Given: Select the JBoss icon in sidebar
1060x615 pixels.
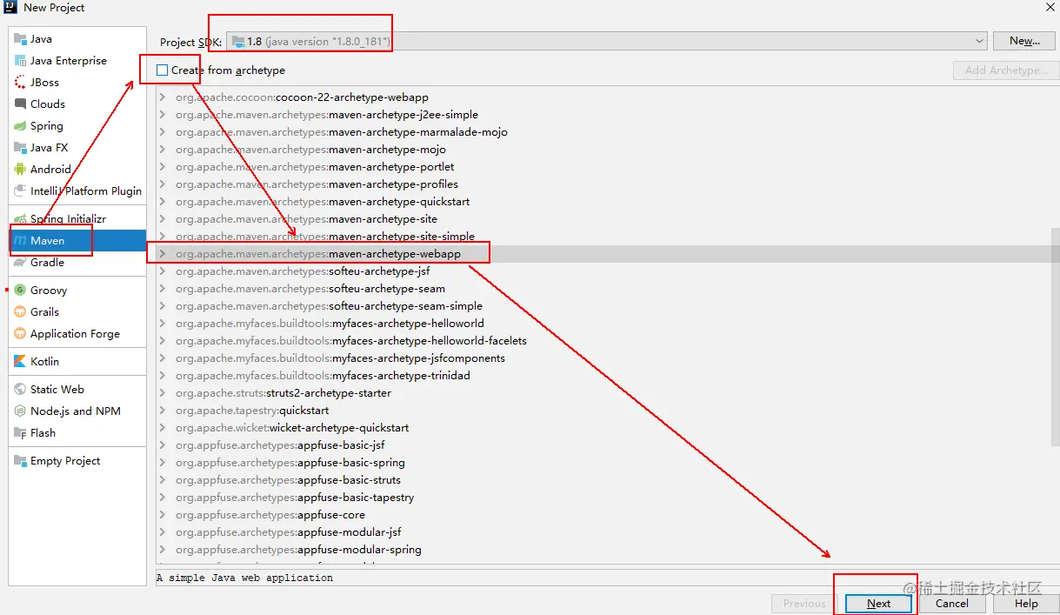Looking at the screenshot, I should [20, 83].
